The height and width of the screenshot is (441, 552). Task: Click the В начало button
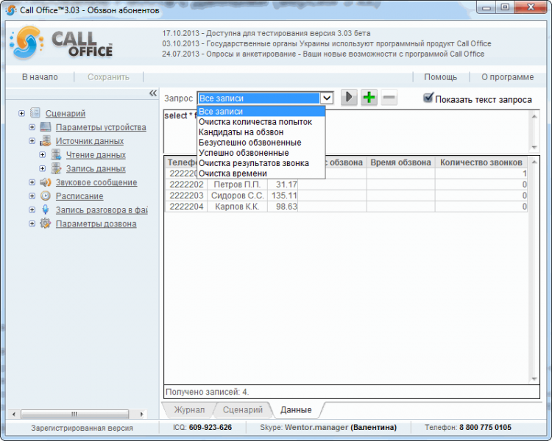(x=40, y=77)
